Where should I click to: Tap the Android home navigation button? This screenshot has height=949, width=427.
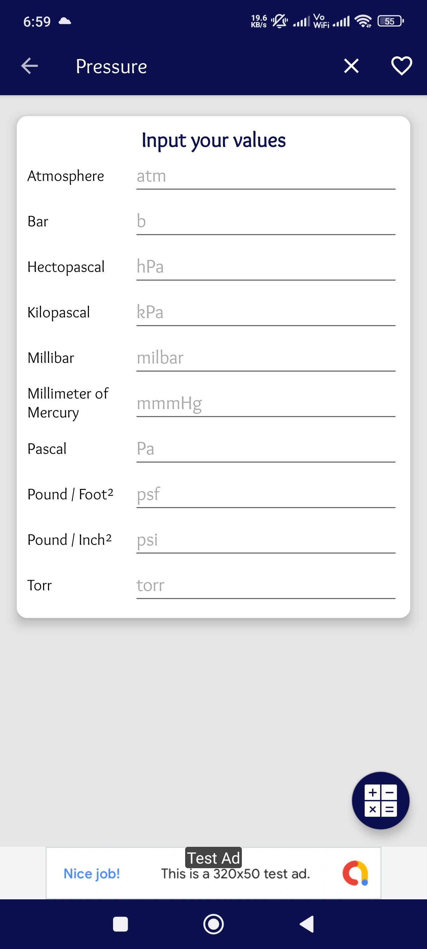pos(213,924)
